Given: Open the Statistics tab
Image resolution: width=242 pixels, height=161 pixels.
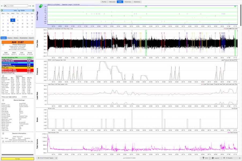Looking at the screenshot, I should [x=137, y=2].
